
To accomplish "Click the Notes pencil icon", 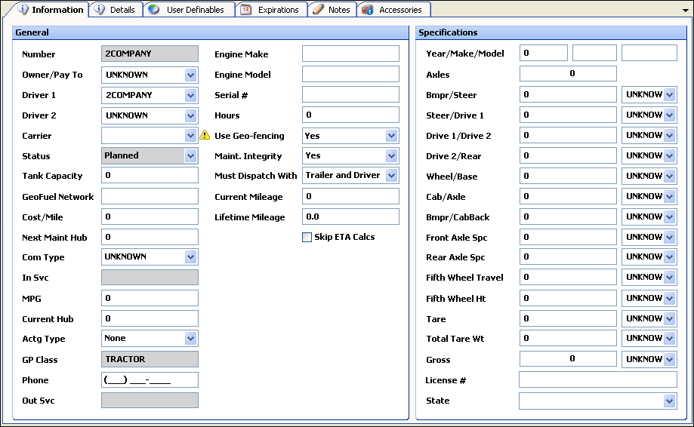I will coord(318,10).
